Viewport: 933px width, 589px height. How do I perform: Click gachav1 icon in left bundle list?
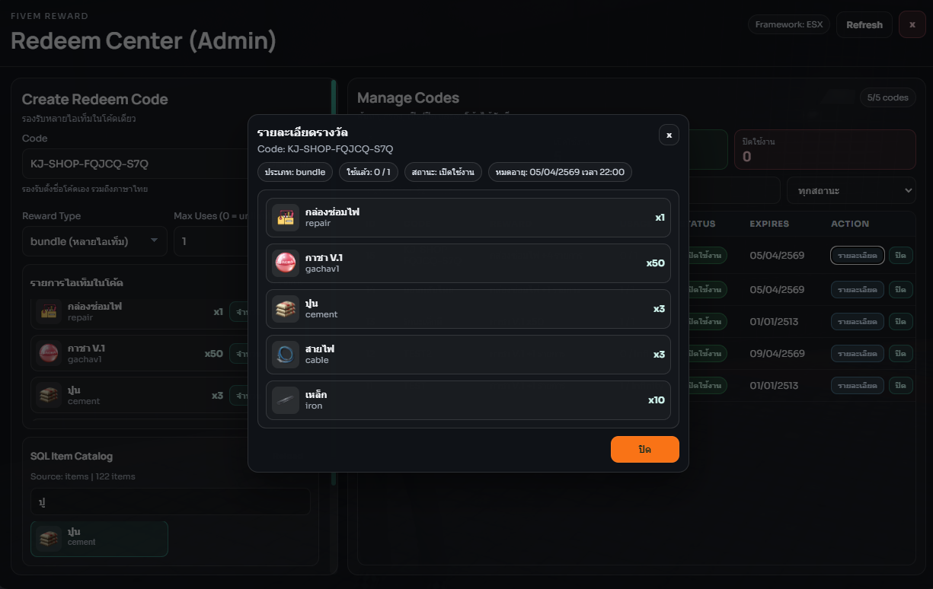49,353
